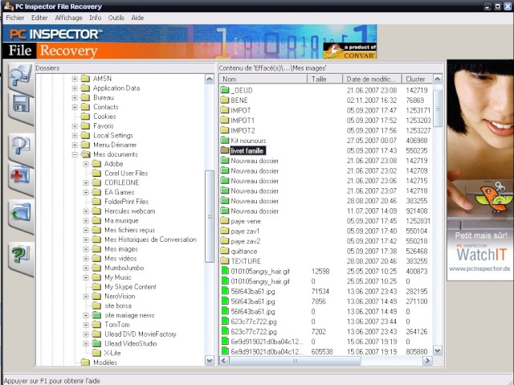Select My Skype Content in folder tree

click(130, 287)
